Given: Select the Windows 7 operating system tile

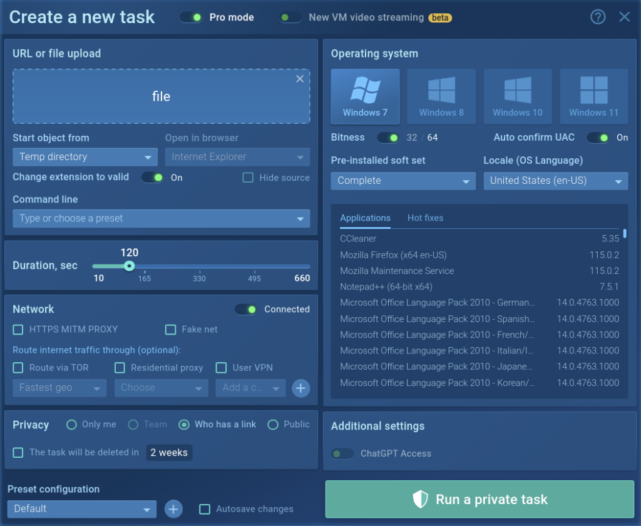Looking at the screenshot, I should (365, 96).
